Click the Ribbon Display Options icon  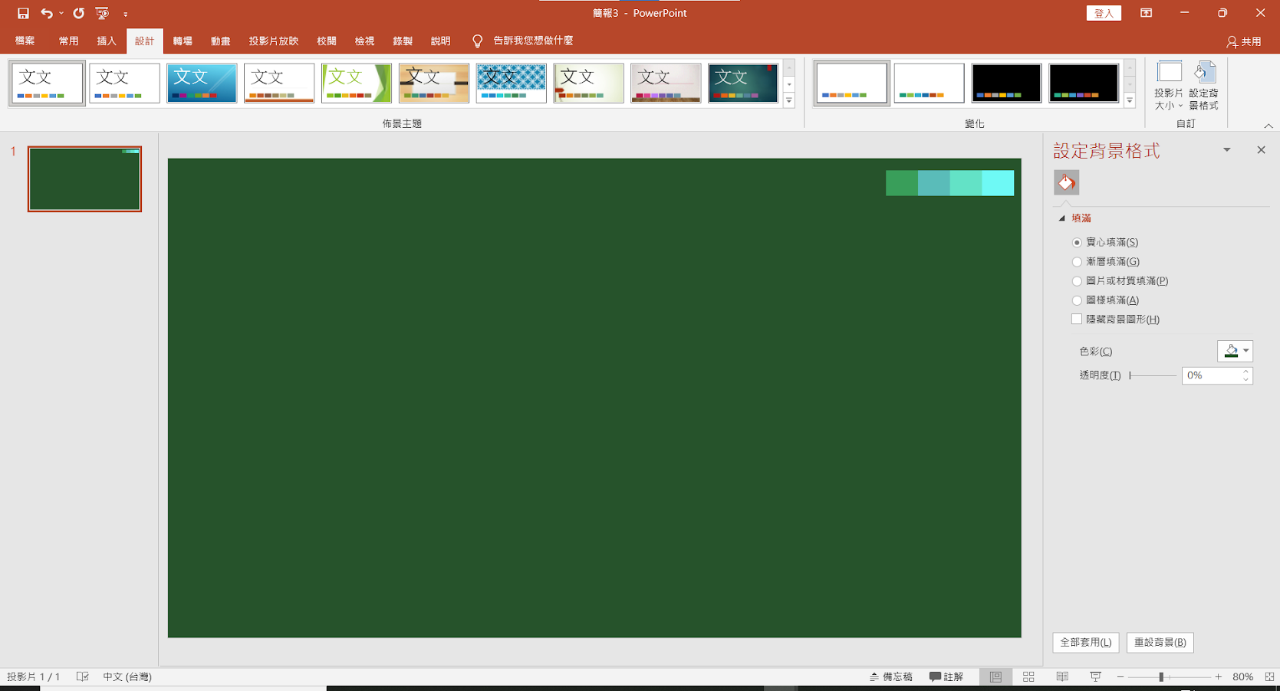(1146, 13)
